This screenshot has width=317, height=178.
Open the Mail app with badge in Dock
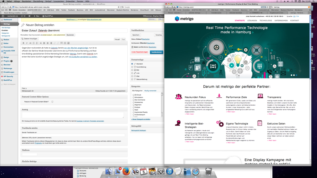click(x=117, y=172)
